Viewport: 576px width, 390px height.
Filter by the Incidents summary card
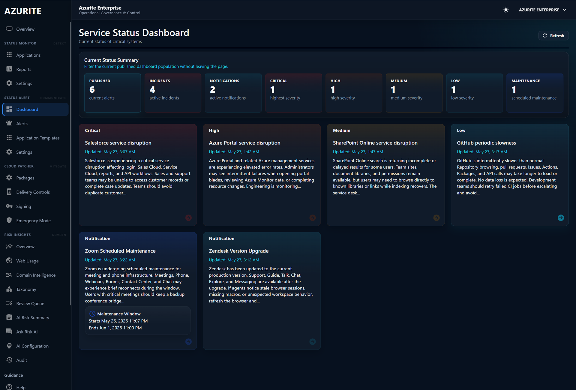[x=173, y=93]
